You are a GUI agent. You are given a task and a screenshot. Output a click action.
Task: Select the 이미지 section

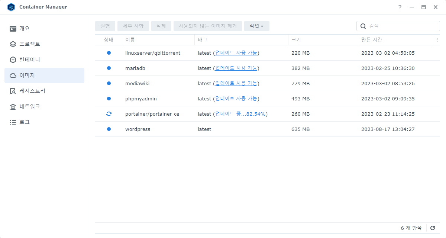click(x=44, y=75)
